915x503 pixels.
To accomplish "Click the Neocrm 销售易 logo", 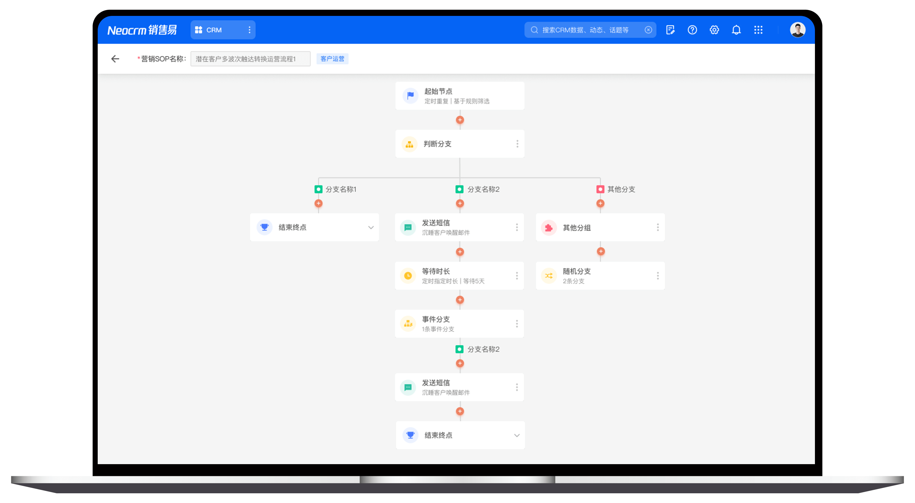I will click(x=142, y=30).
